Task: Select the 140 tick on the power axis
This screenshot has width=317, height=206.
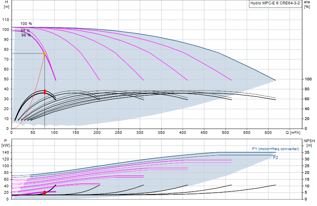Action: 6,153
